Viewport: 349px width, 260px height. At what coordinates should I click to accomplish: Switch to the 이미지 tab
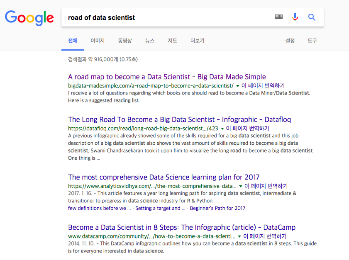[98, 41]
